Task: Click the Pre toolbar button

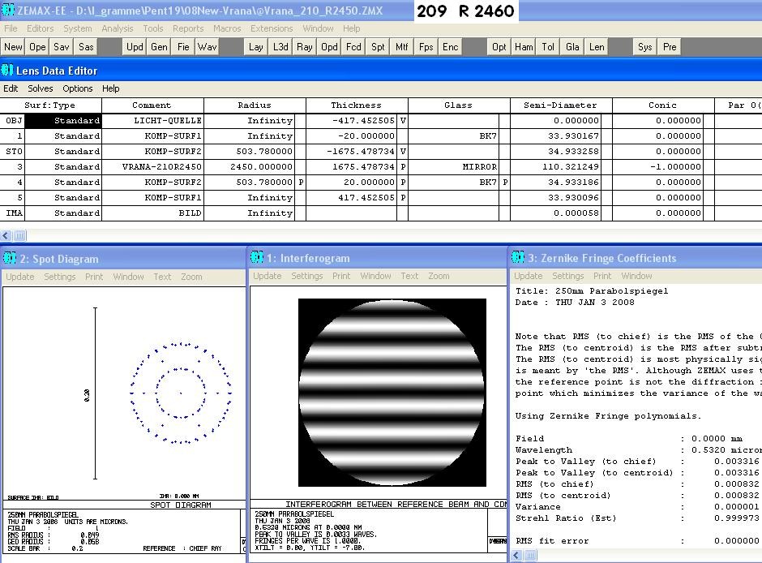Action: 670,47
